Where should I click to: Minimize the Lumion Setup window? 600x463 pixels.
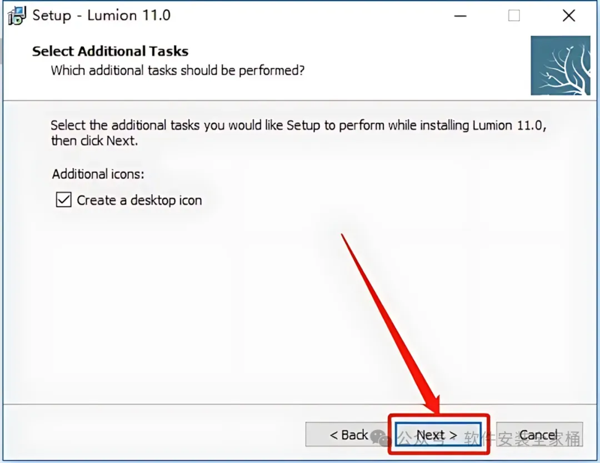point(461,16)
